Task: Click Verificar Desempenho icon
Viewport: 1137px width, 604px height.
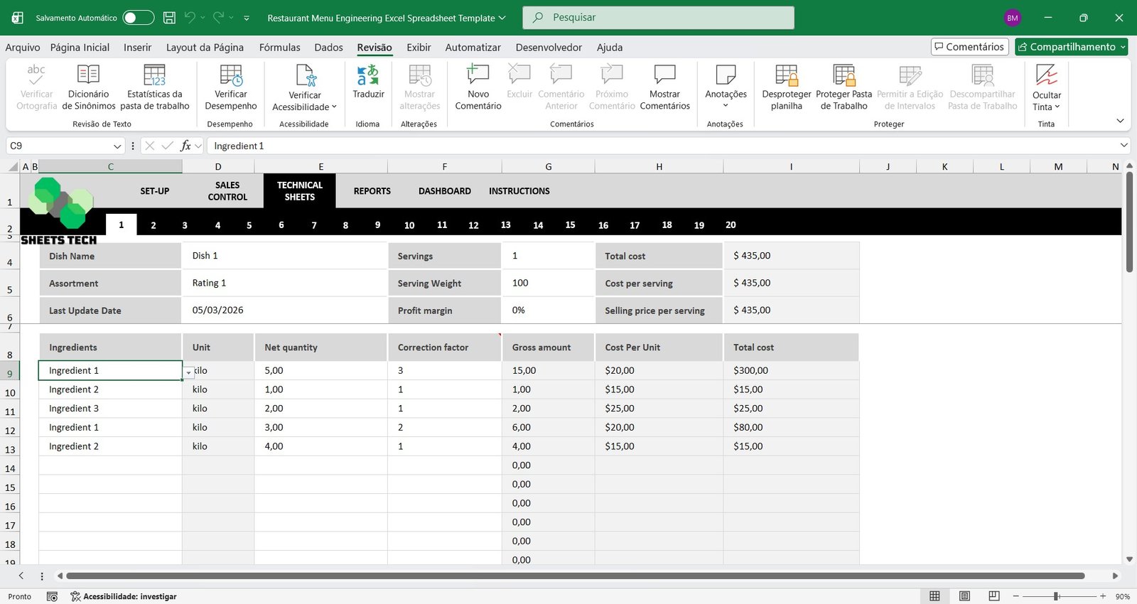Action: (x=231, y=75)
